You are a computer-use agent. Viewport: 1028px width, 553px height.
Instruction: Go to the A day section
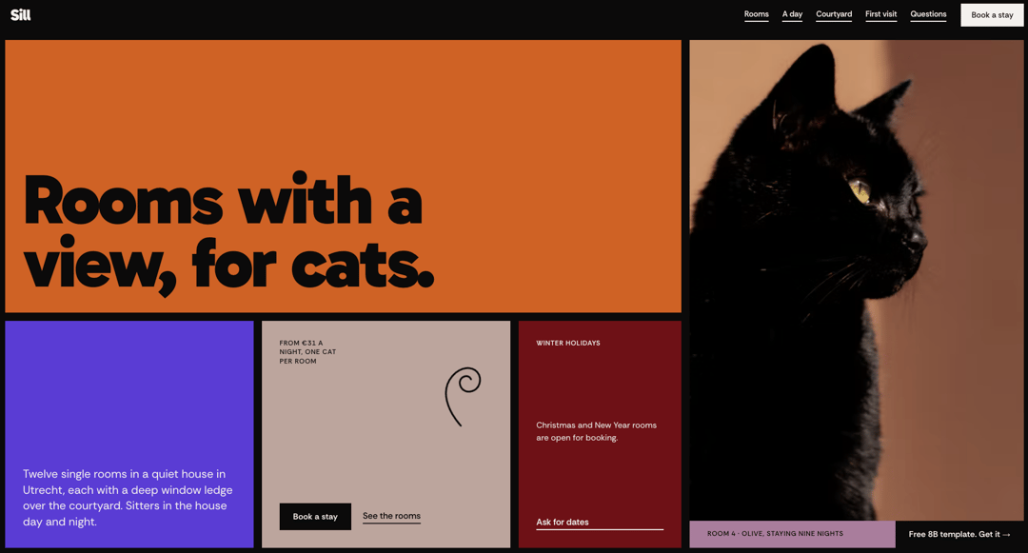(792, 14)
